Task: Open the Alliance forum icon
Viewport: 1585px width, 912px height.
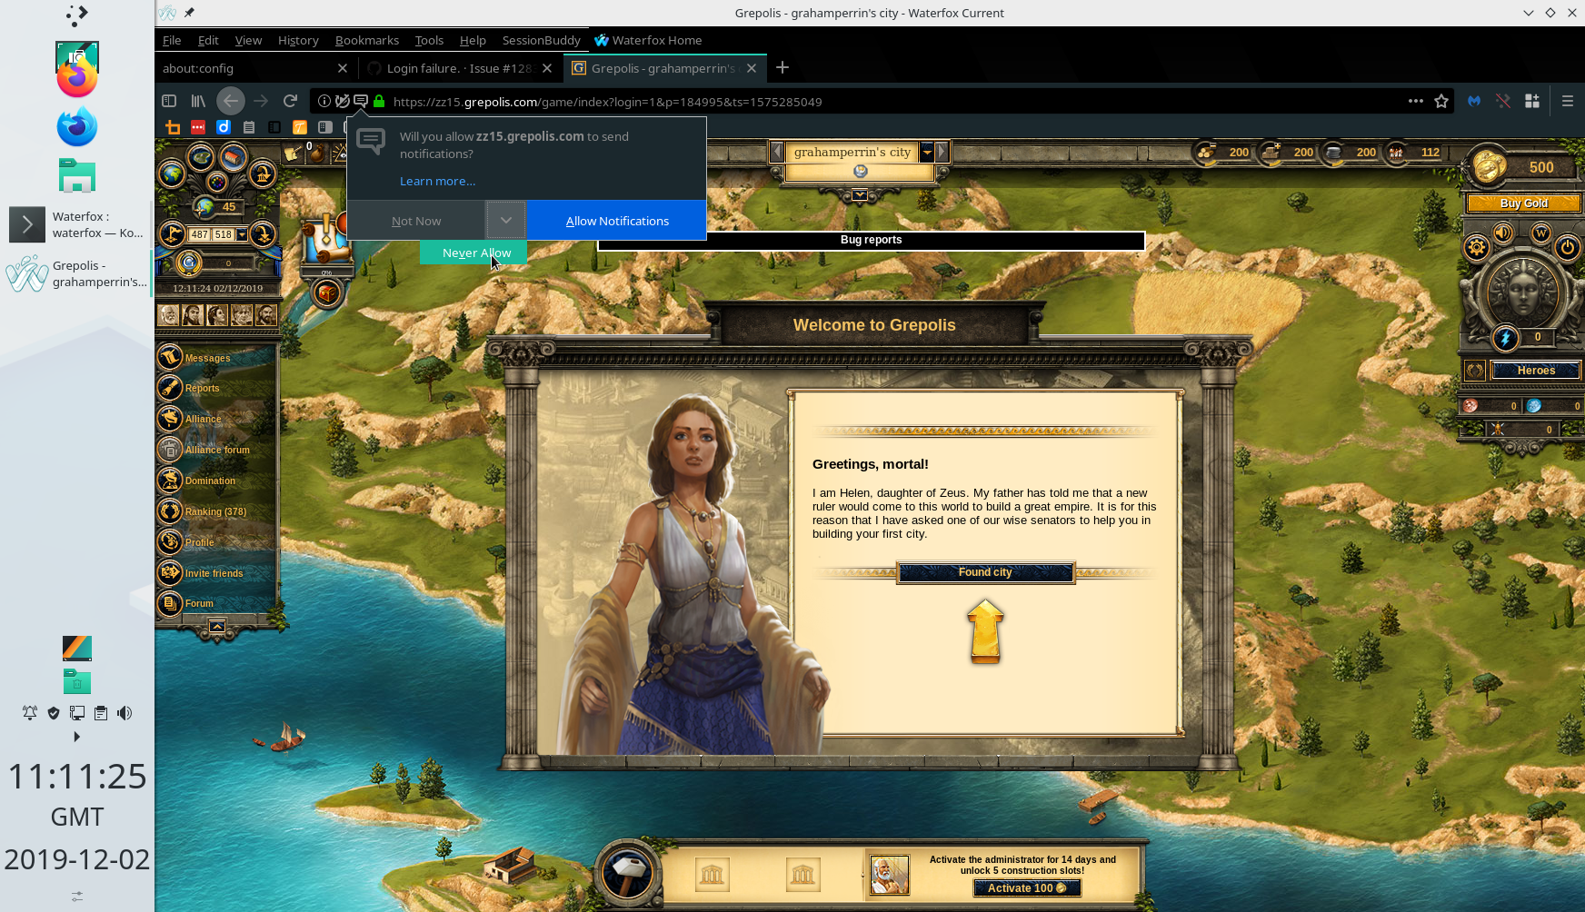Action: pyautogui.click(x=170, y=449)
